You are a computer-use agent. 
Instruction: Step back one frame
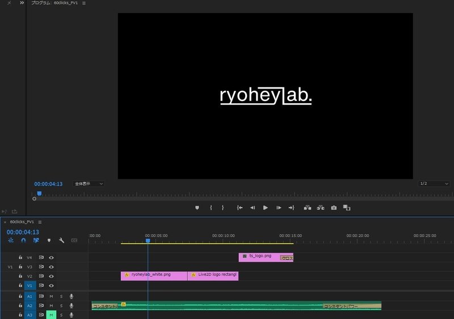tap(253, 208)
